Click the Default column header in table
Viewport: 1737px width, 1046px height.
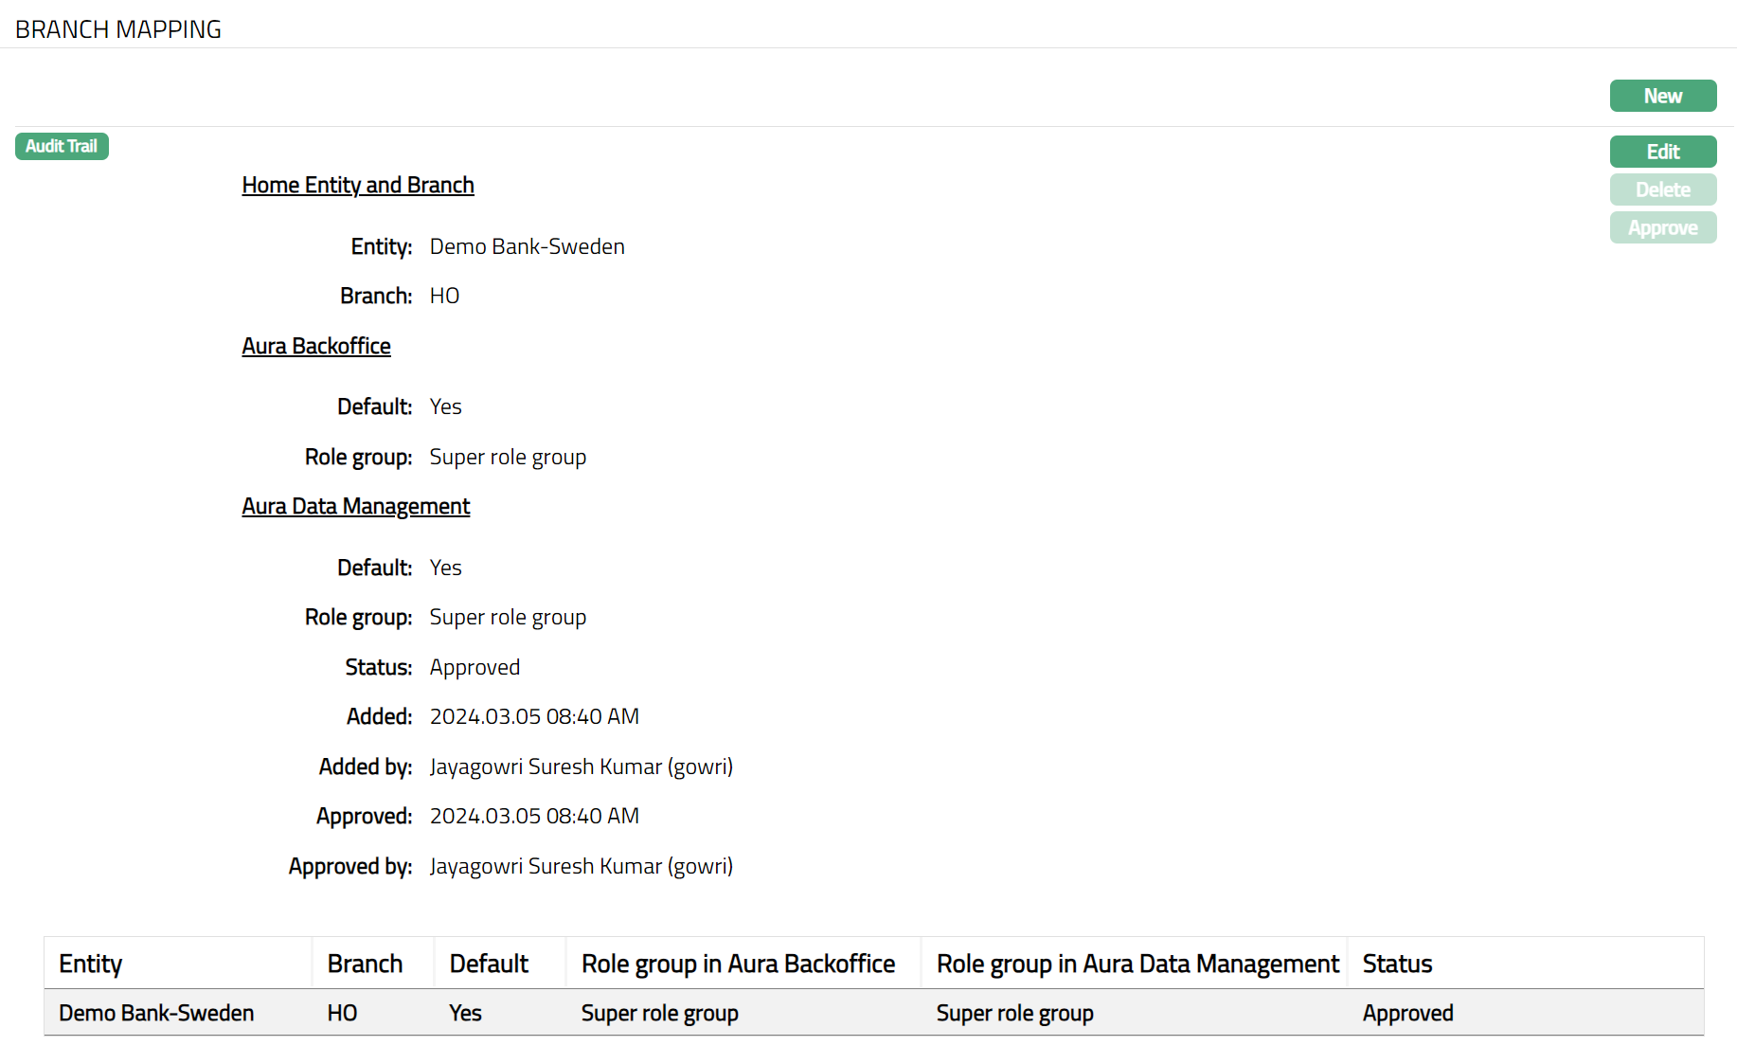(489, 964)
